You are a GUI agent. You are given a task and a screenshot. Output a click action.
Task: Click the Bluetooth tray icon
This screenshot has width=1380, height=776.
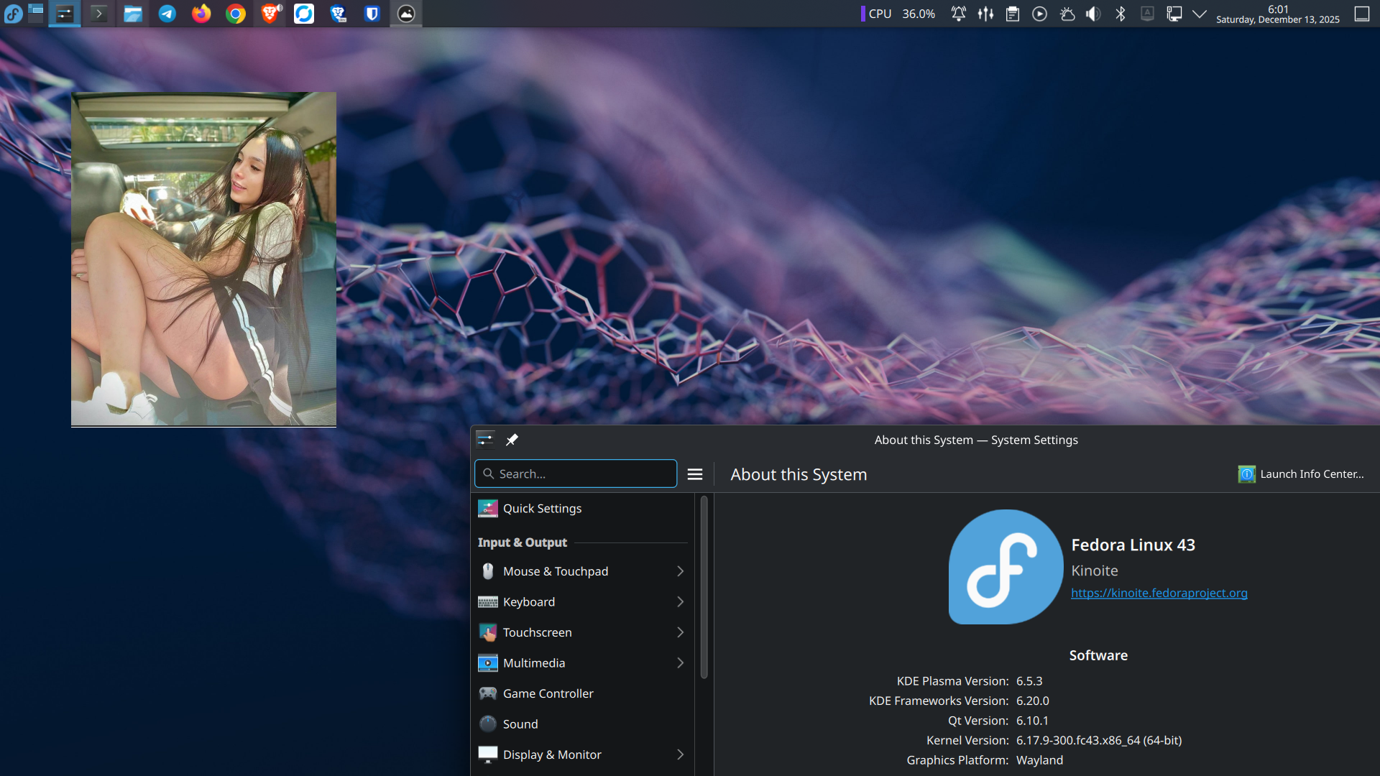[1121, 14]
